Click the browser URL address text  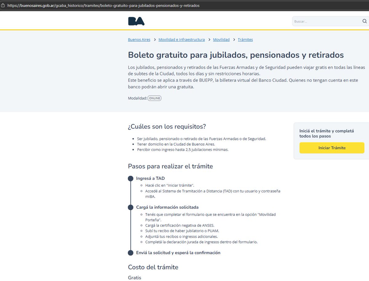pyautogui.click(x=103, y=6)
